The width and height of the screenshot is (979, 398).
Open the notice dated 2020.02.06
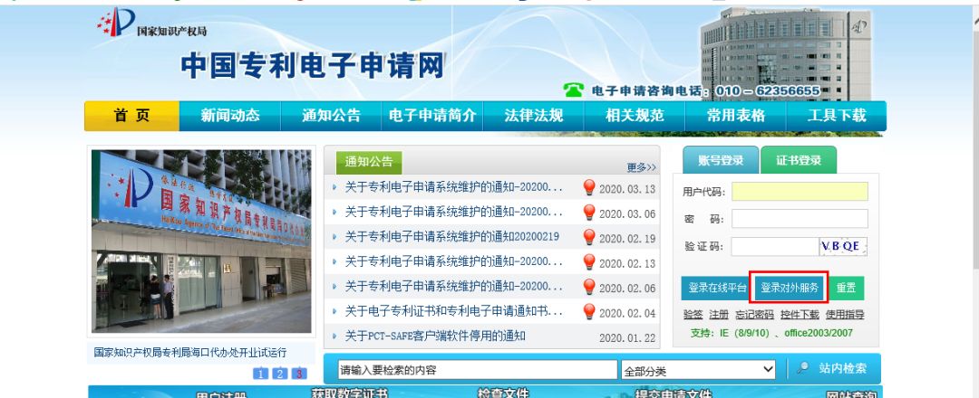454,287
